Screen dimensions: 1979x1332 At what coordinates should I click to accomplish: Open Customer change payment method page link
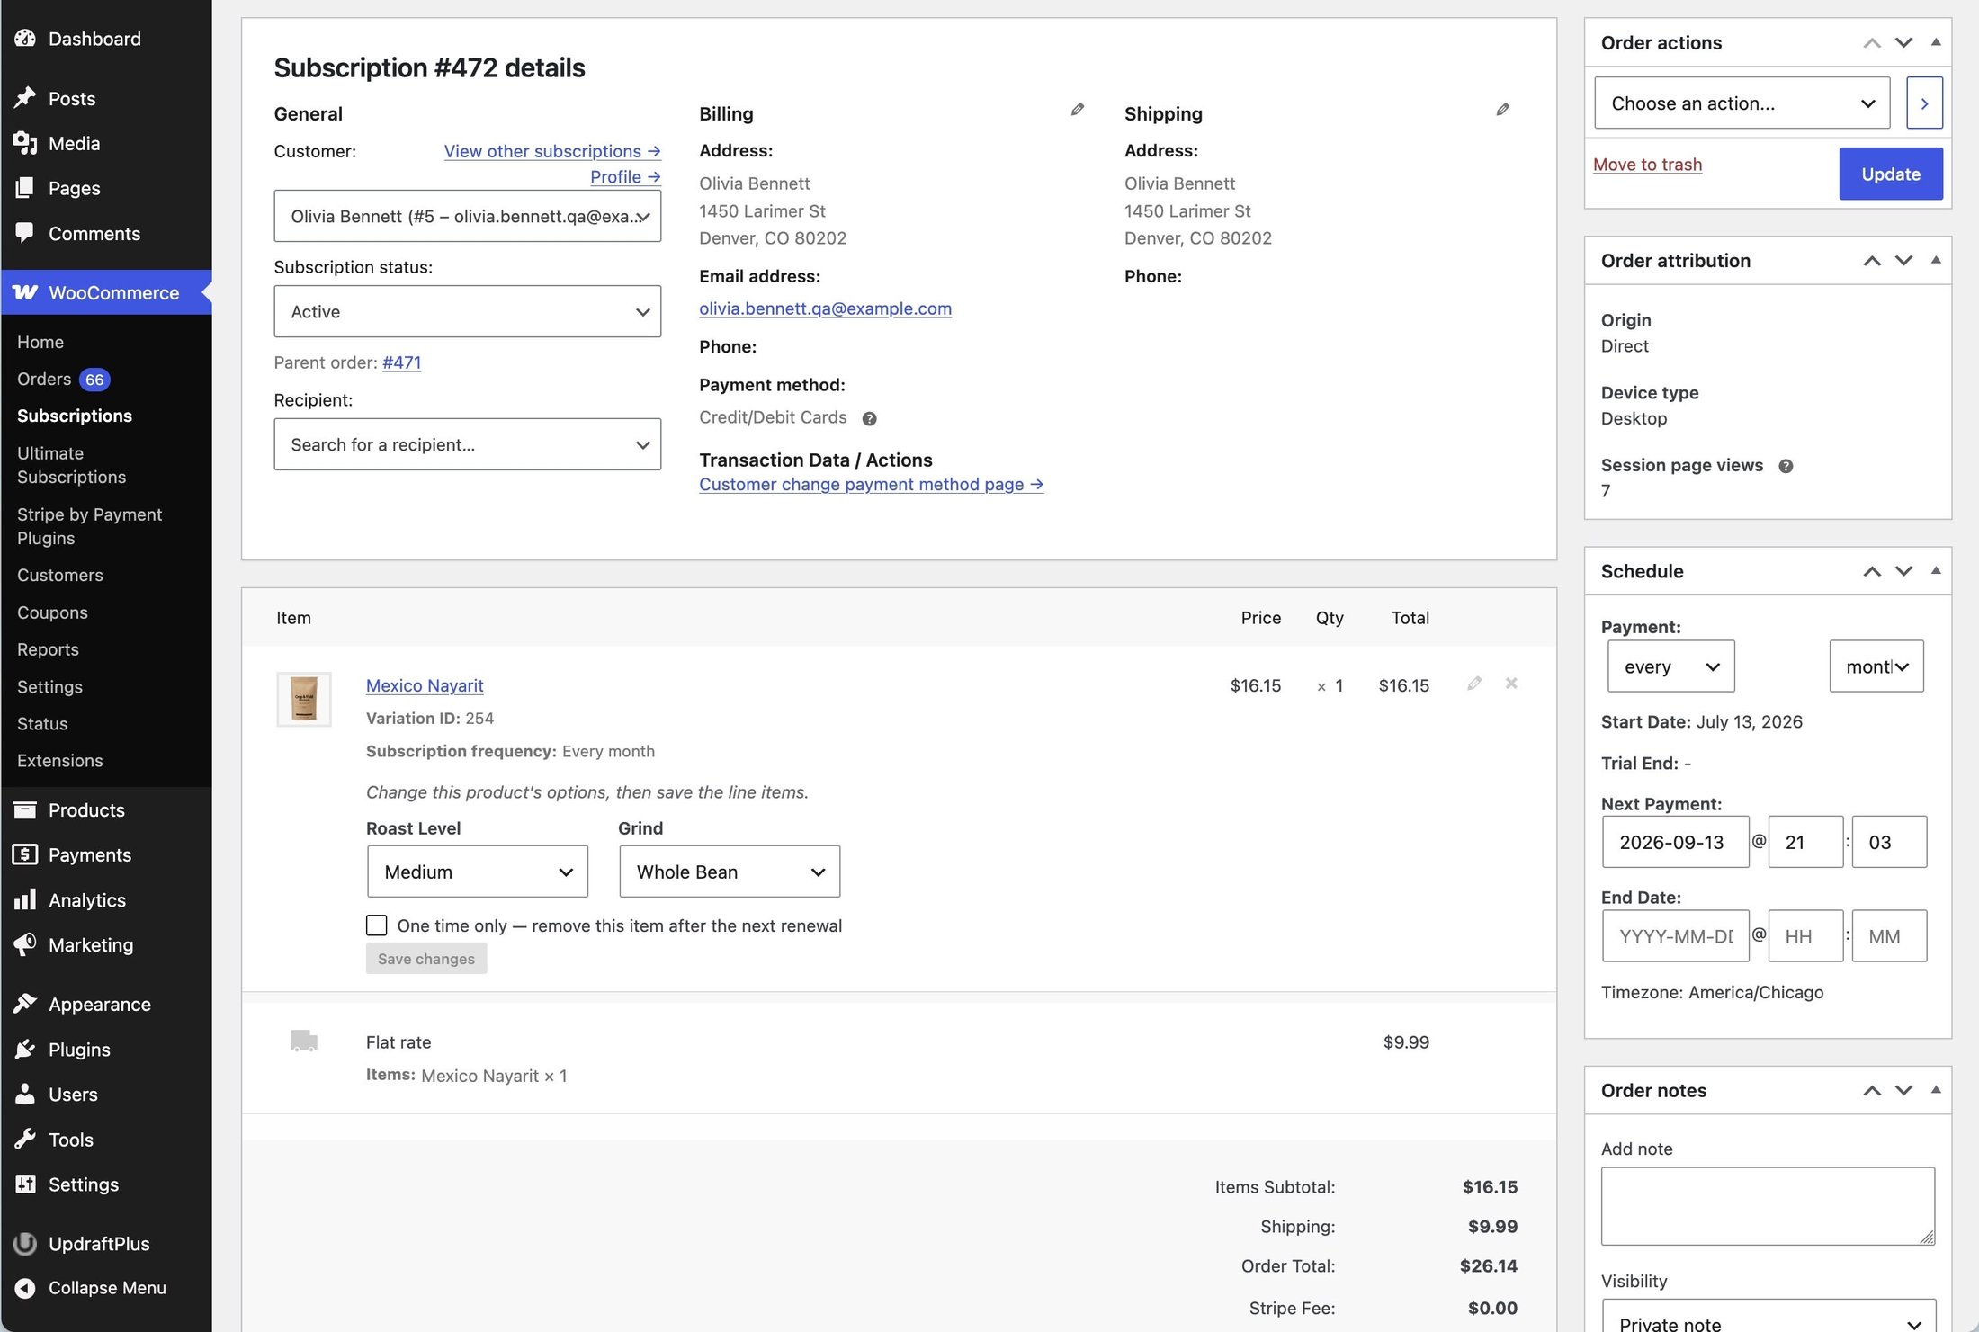point(871,484)
